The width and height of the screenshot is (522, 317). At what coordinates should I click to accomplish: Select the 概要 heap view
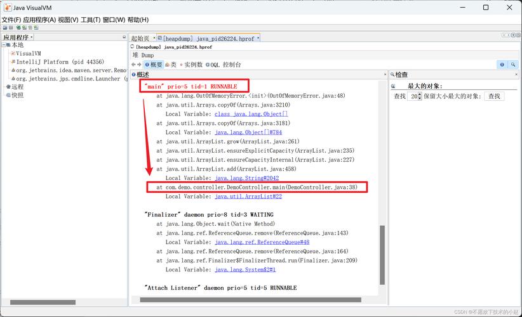click(154, 65)
